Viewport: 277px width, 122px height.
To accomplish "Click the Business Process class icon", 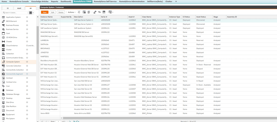I will coord(3,25).
